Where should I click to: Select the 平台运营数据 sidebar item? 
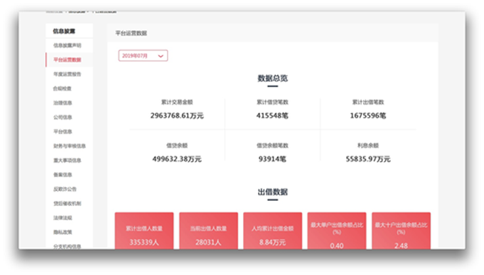[x=67, y=60]
